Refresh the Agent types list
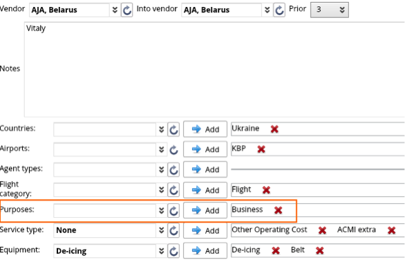This screenshot has width=405, height=262. pyautogui.click(x=173, y=170)
